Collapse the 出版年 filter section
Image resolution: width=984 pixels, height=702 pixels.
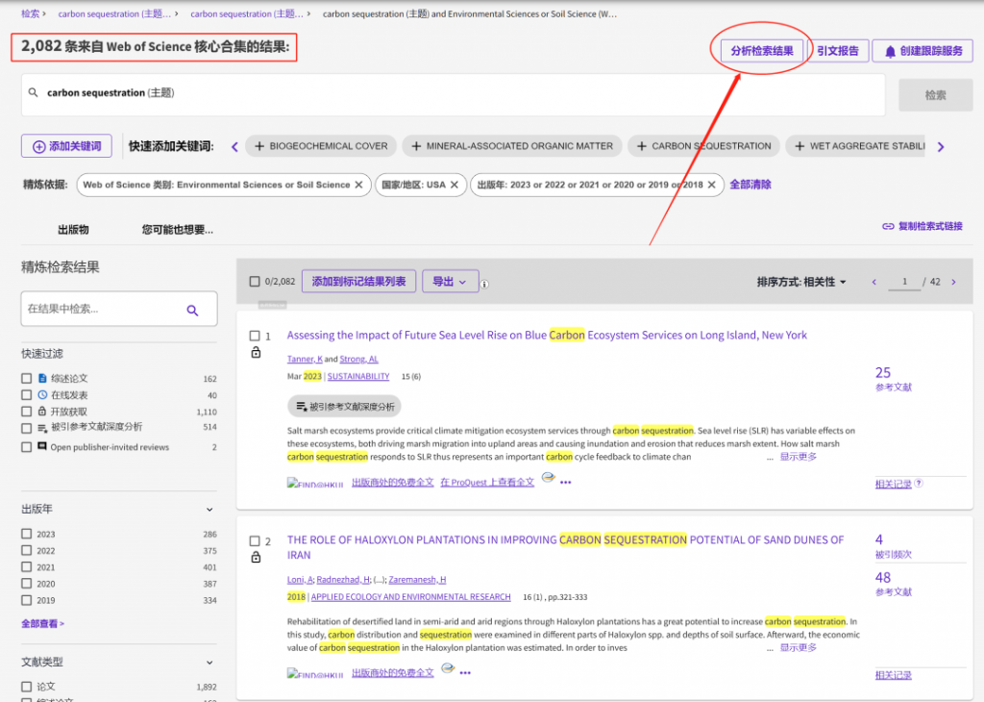[208, 509]
